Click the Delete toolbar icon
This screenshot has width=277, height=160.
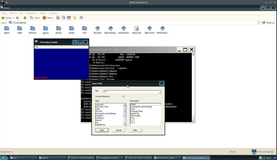point(69,18)
